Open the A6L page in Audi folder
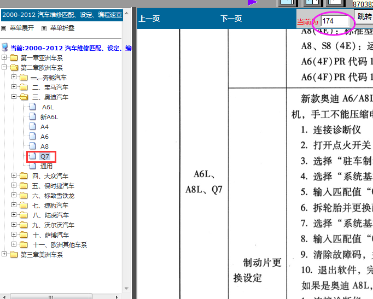Viewport: 373px width, 299px height. click(x=48, y=108)
